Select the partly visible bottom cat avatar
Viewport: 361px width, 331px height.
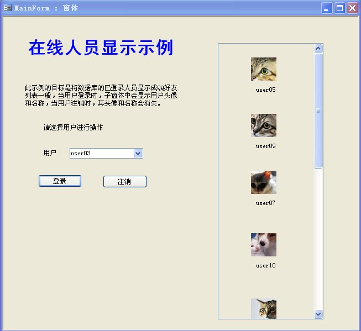[x=264, y=309]
